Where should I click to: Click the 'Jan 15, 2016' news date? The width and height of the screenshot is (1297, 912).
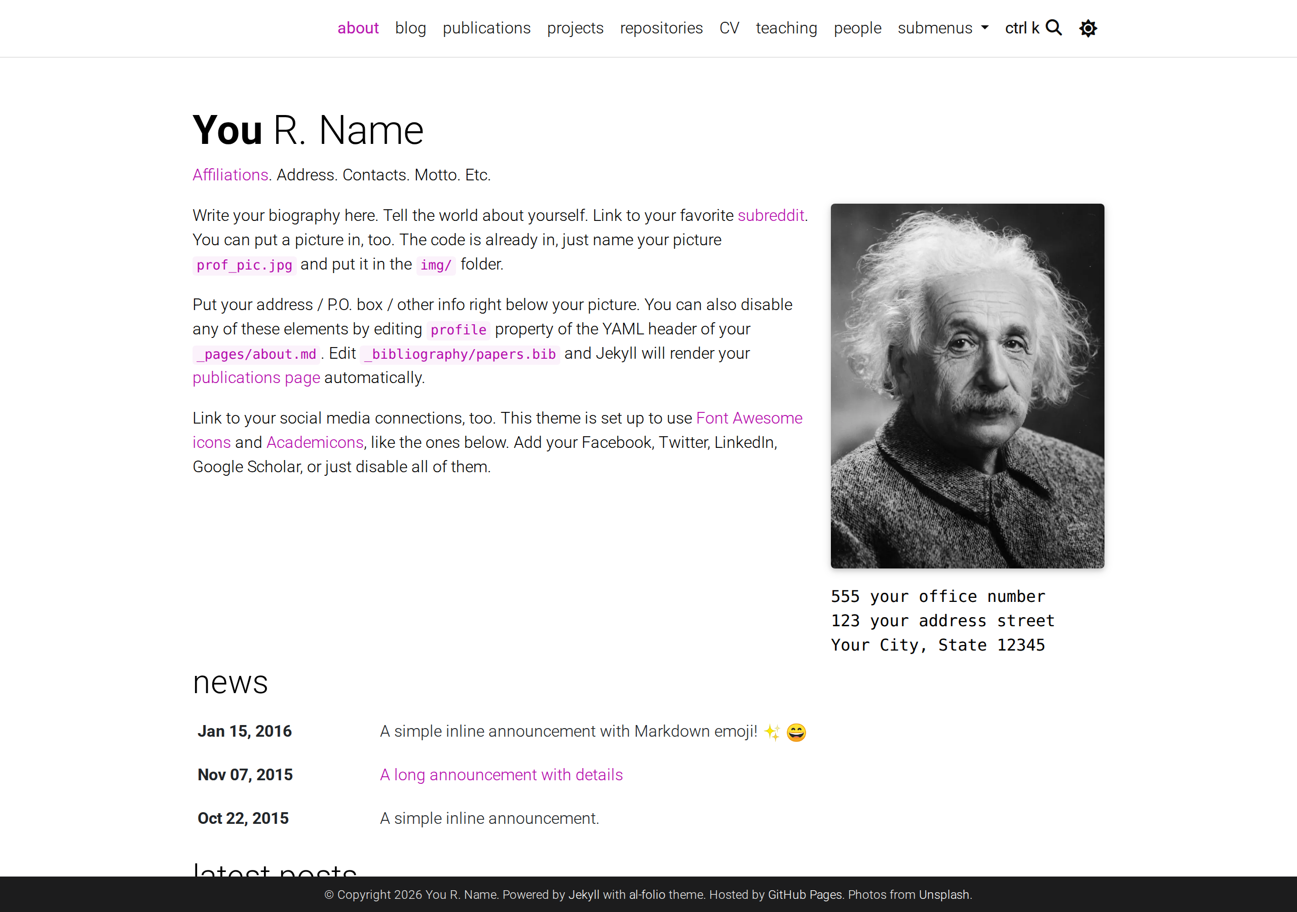[x=245, y=731]
